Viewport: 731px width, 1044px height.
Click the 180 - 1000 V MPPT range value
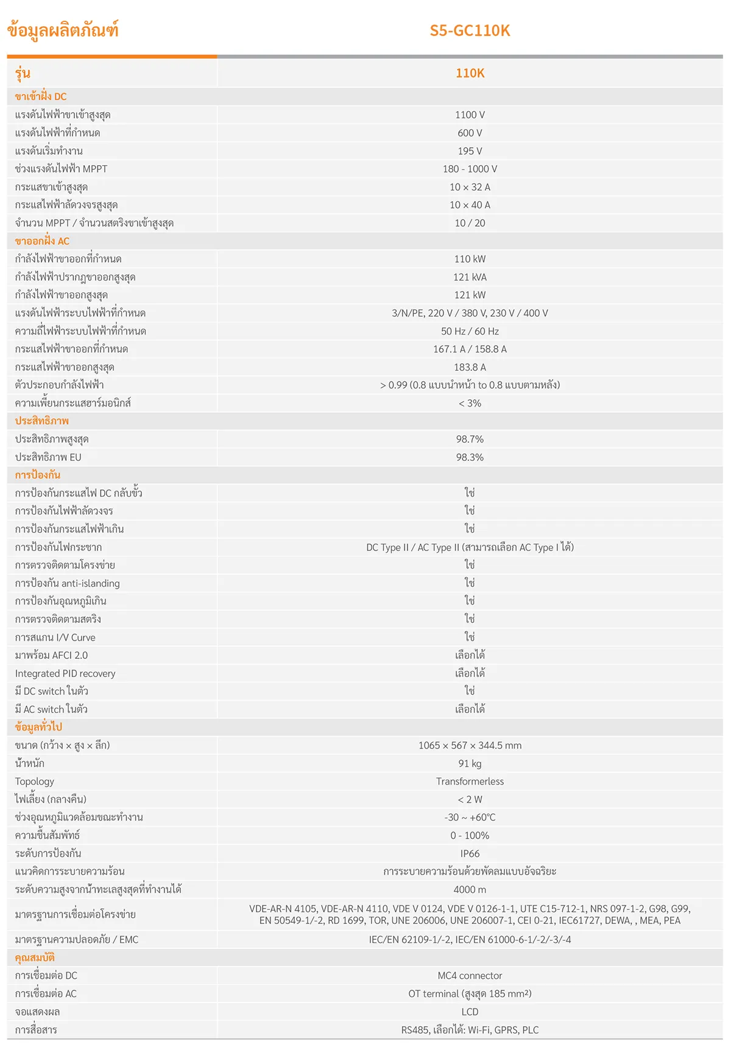[x=470, y=169]
